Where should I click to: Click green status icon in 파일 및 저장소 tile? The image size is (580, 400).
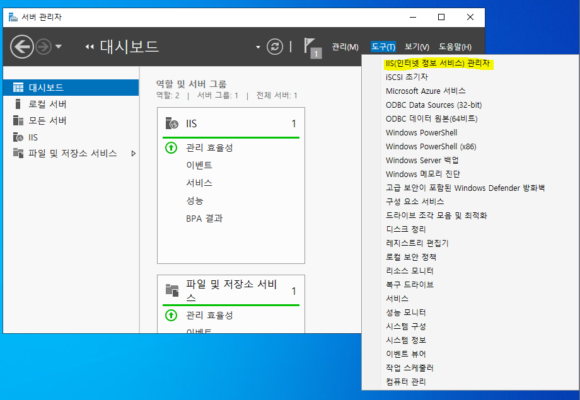coord(171,316)
